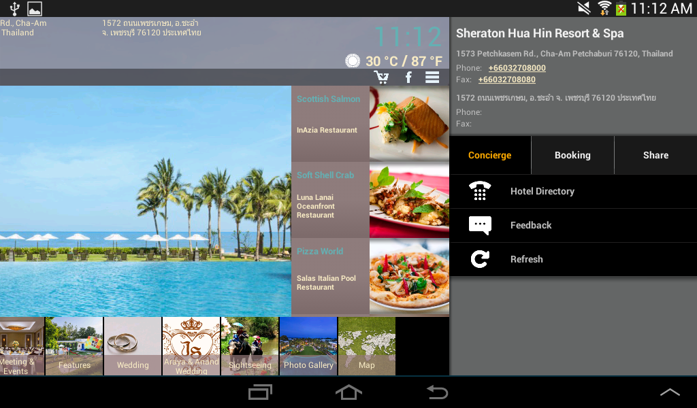Open the pizza photo
The width and height of the screenshot is (697, 408).
pos(409,277)
